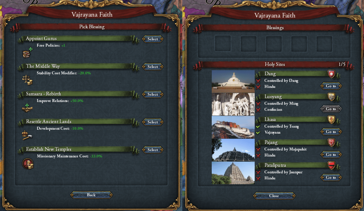This screenshot has height=211, width=364.
Task: Go to the Pataliputra holy site
Action: point(331,177)
